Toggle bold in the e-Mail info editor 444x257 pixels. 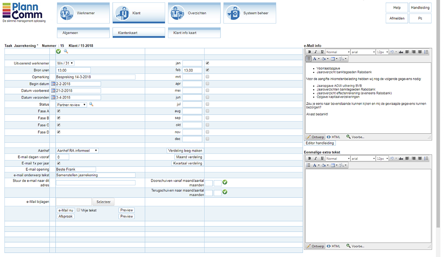pos(310,52)
